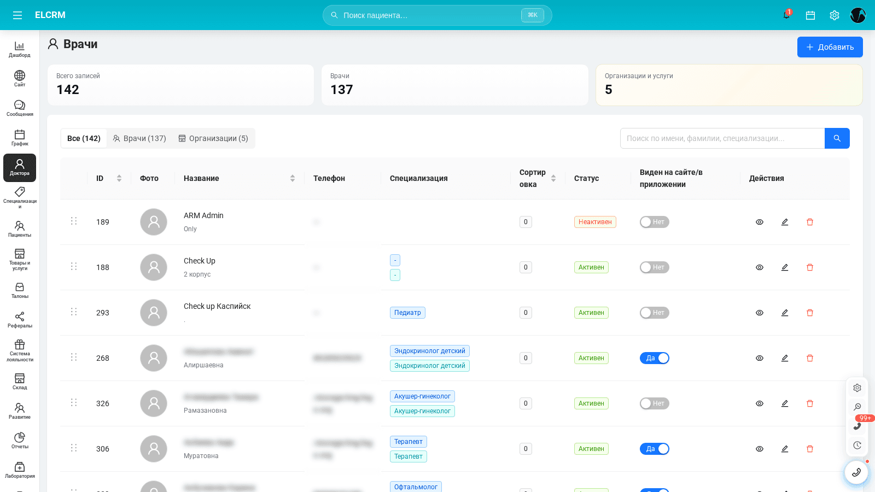Delete the Check Up row 188

[810, 267]
